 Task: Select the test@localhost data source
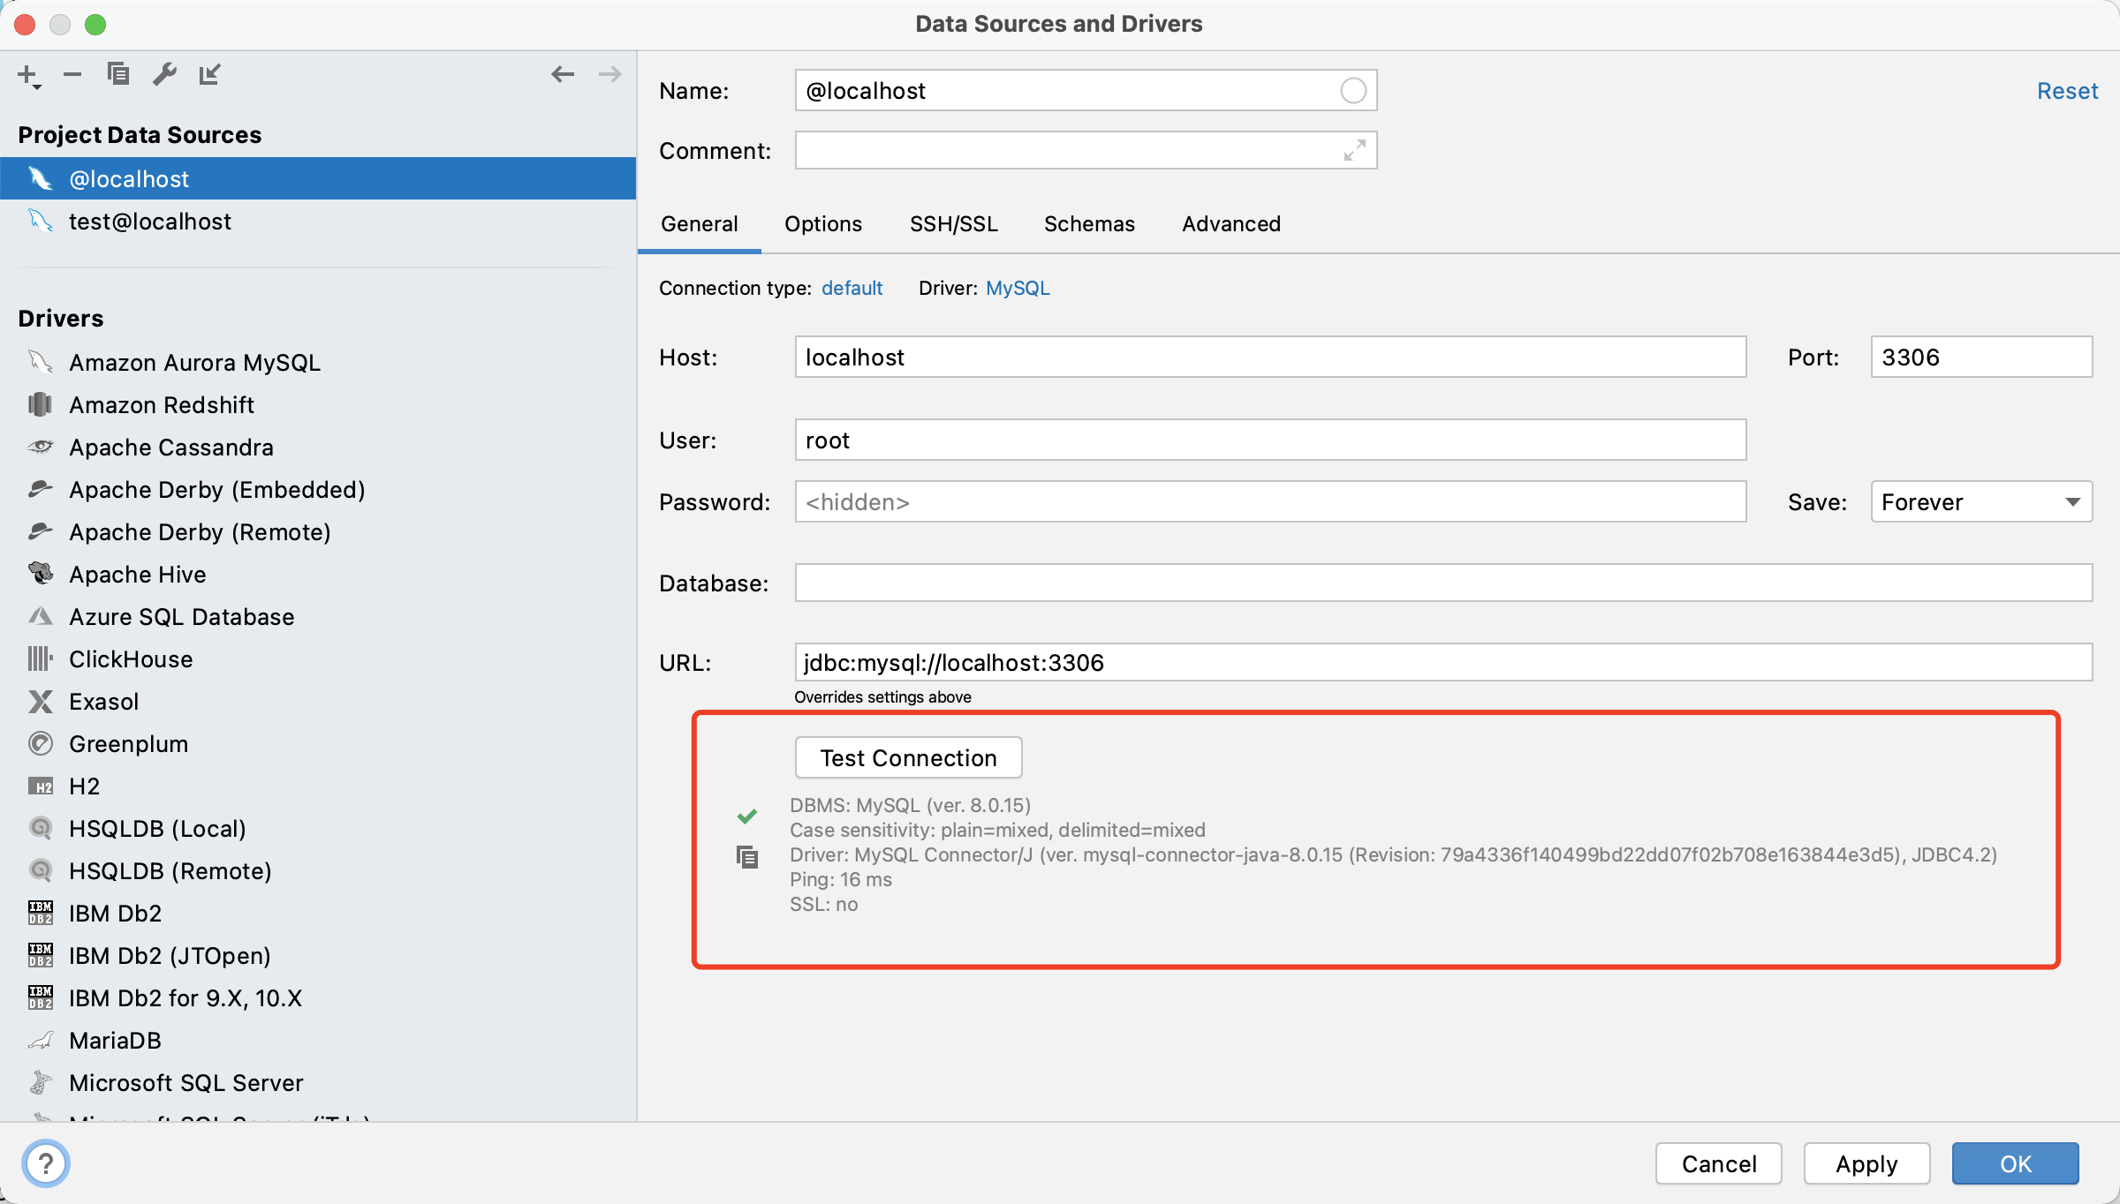[x=150, y=221]
